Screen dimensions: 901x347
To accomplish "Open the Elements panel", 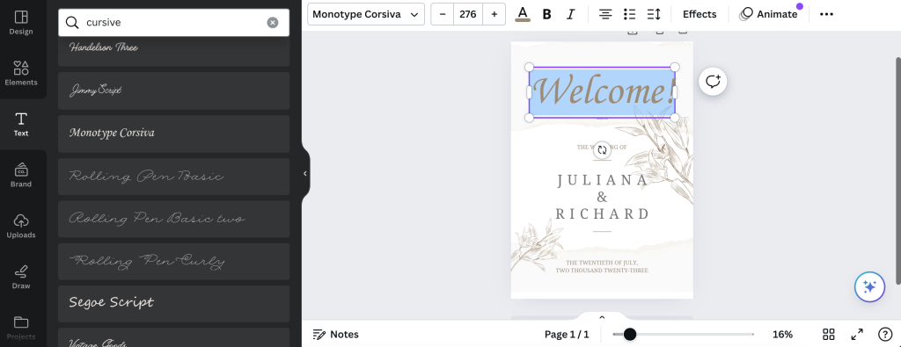I will (21, 74).
